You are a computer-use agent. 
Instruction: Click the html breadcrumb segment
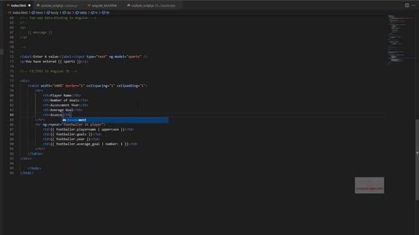pyautogui.click(x=37, y=12)
